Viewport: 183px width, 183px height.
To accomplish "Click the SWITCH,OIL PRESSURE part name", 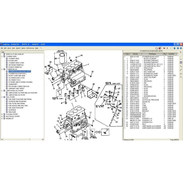I will 151,100.
